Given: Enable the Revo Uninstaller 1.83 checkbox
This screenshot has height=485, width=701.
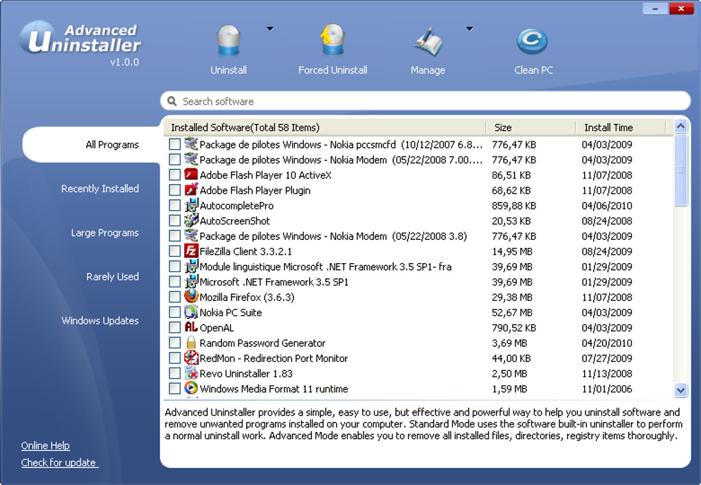Looking at the screenshot, I should click(175, 374).
